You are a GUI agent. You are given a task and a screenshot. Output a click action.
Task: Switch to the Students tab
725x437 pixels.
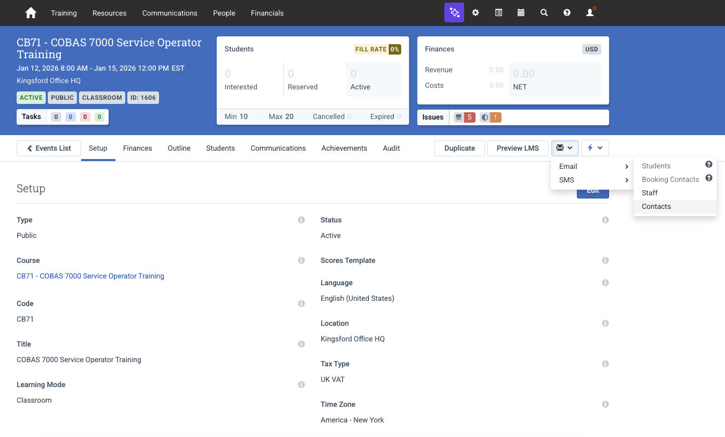pos(220,148)
